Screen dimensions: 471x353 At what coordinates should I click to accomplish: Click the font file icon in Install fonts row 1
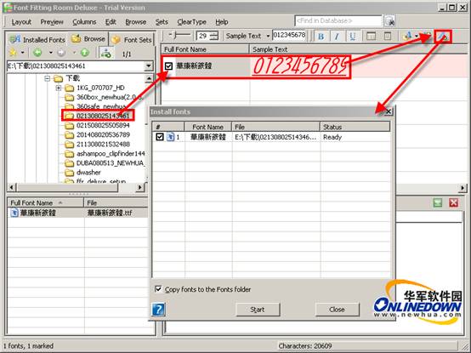[170, 137]
